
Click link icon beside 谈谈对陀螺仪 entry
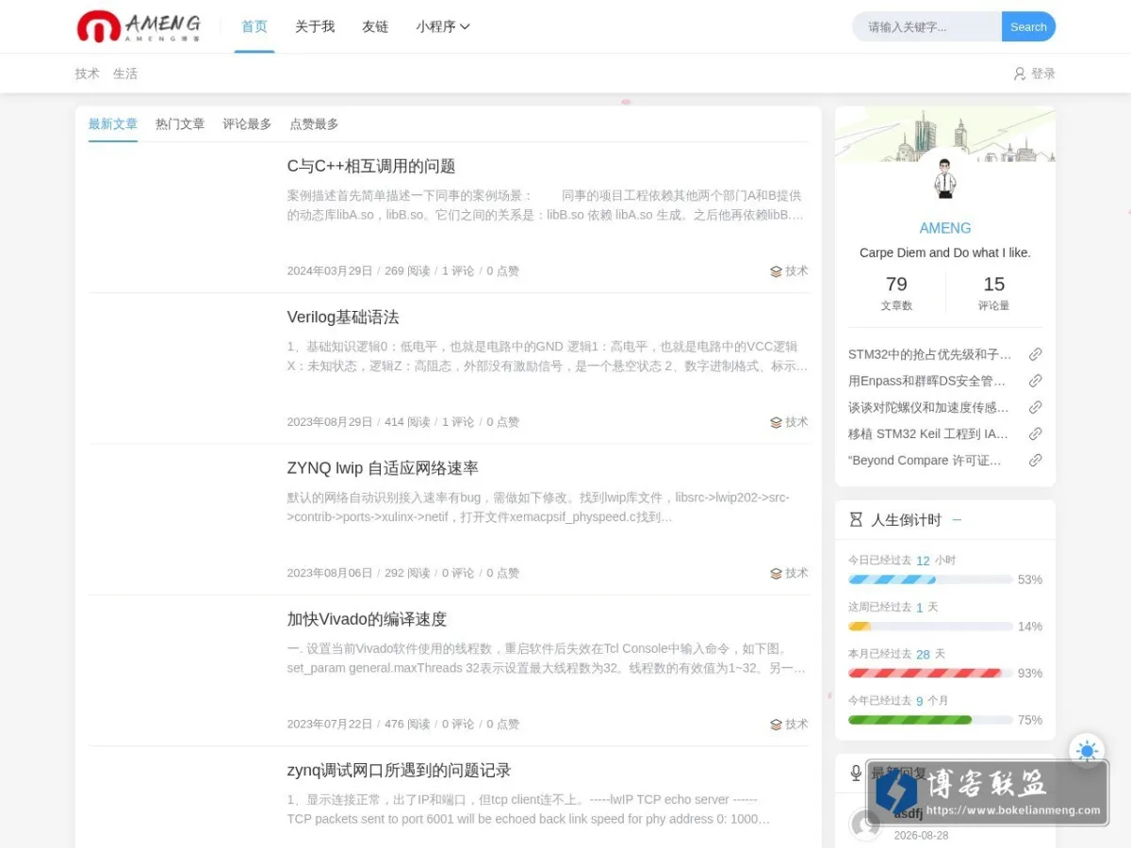[x=1035, y=407]
